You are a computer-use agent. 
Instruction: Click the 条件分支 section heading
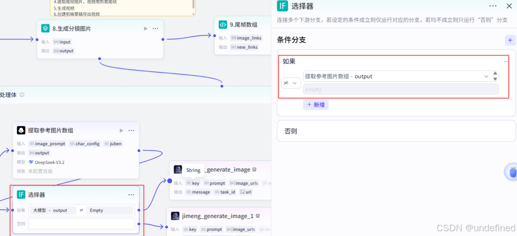coord(292,40)
